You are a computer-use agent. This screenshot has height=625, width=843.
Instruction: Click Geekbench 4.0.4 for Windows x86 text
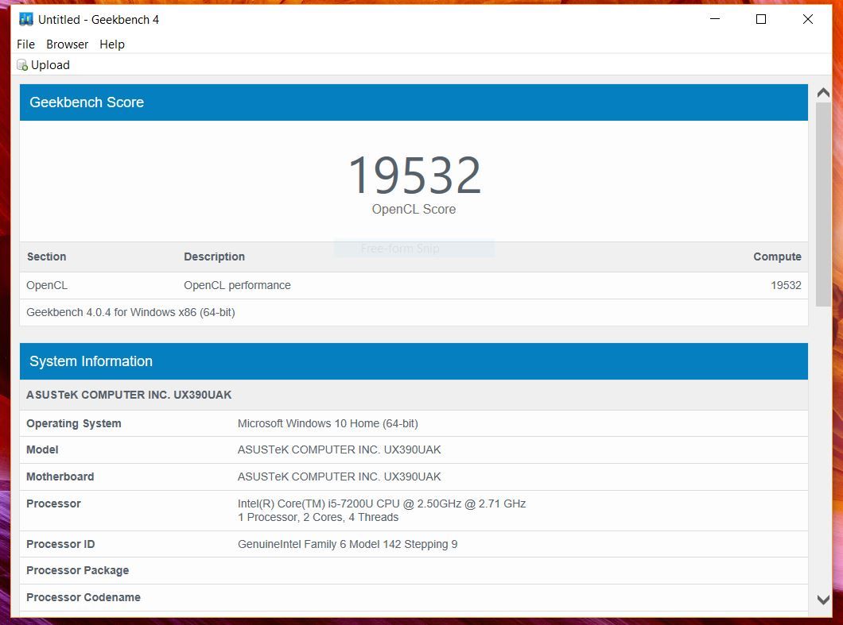(x=130, y=313)
